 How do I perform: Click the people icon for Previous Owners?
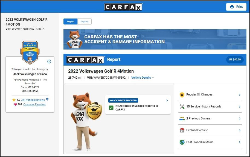(182, 118)
